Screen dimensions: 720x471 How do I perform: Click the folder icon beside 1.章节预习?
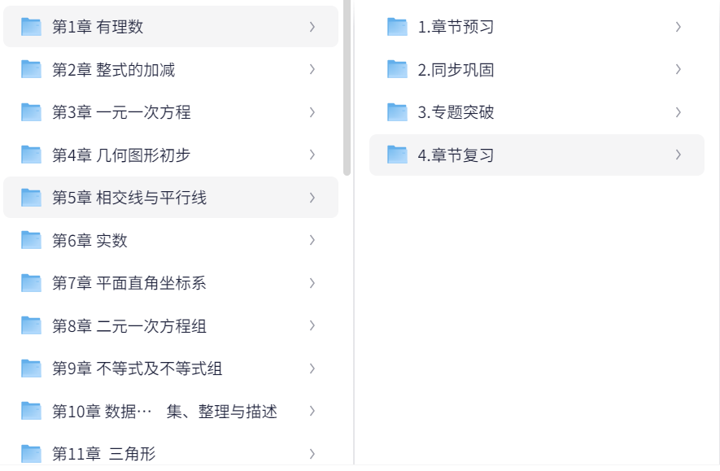pyautogui.click(x=397, y=27)
